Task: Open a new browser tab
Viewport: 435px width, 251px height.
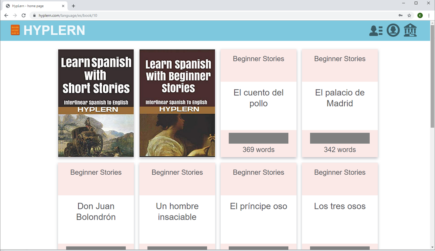Action: pos(73,6)
